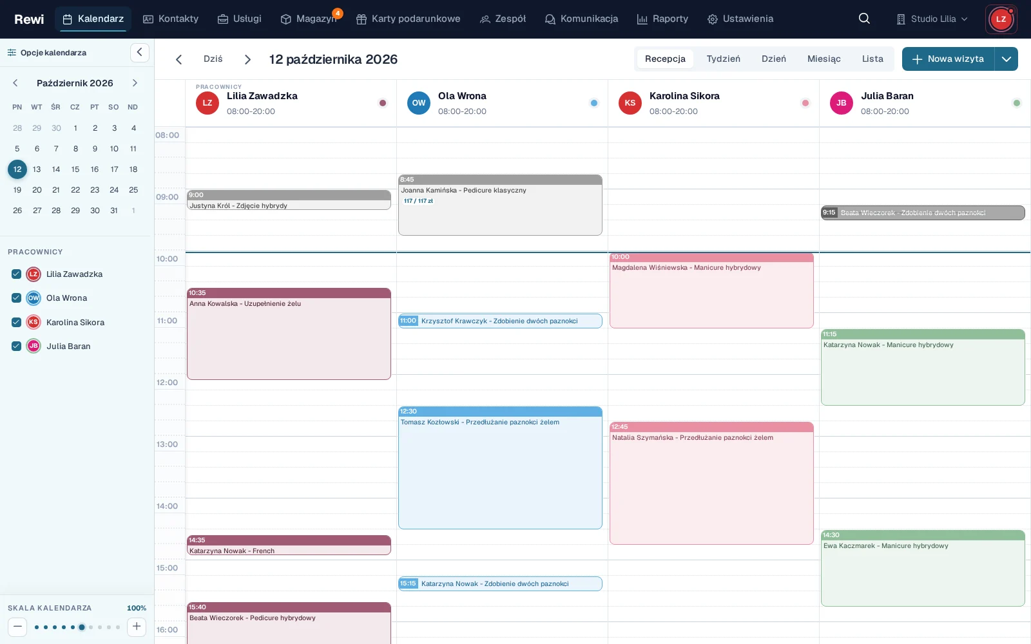The width and height of the screenshot is (1031, 644).
Task: Show next month in mini calendar
Action: point(135,83)
